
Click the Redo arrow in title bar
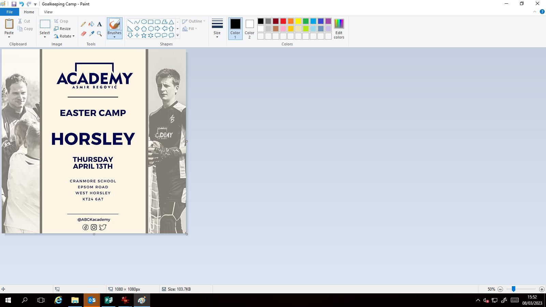(29, 4)
